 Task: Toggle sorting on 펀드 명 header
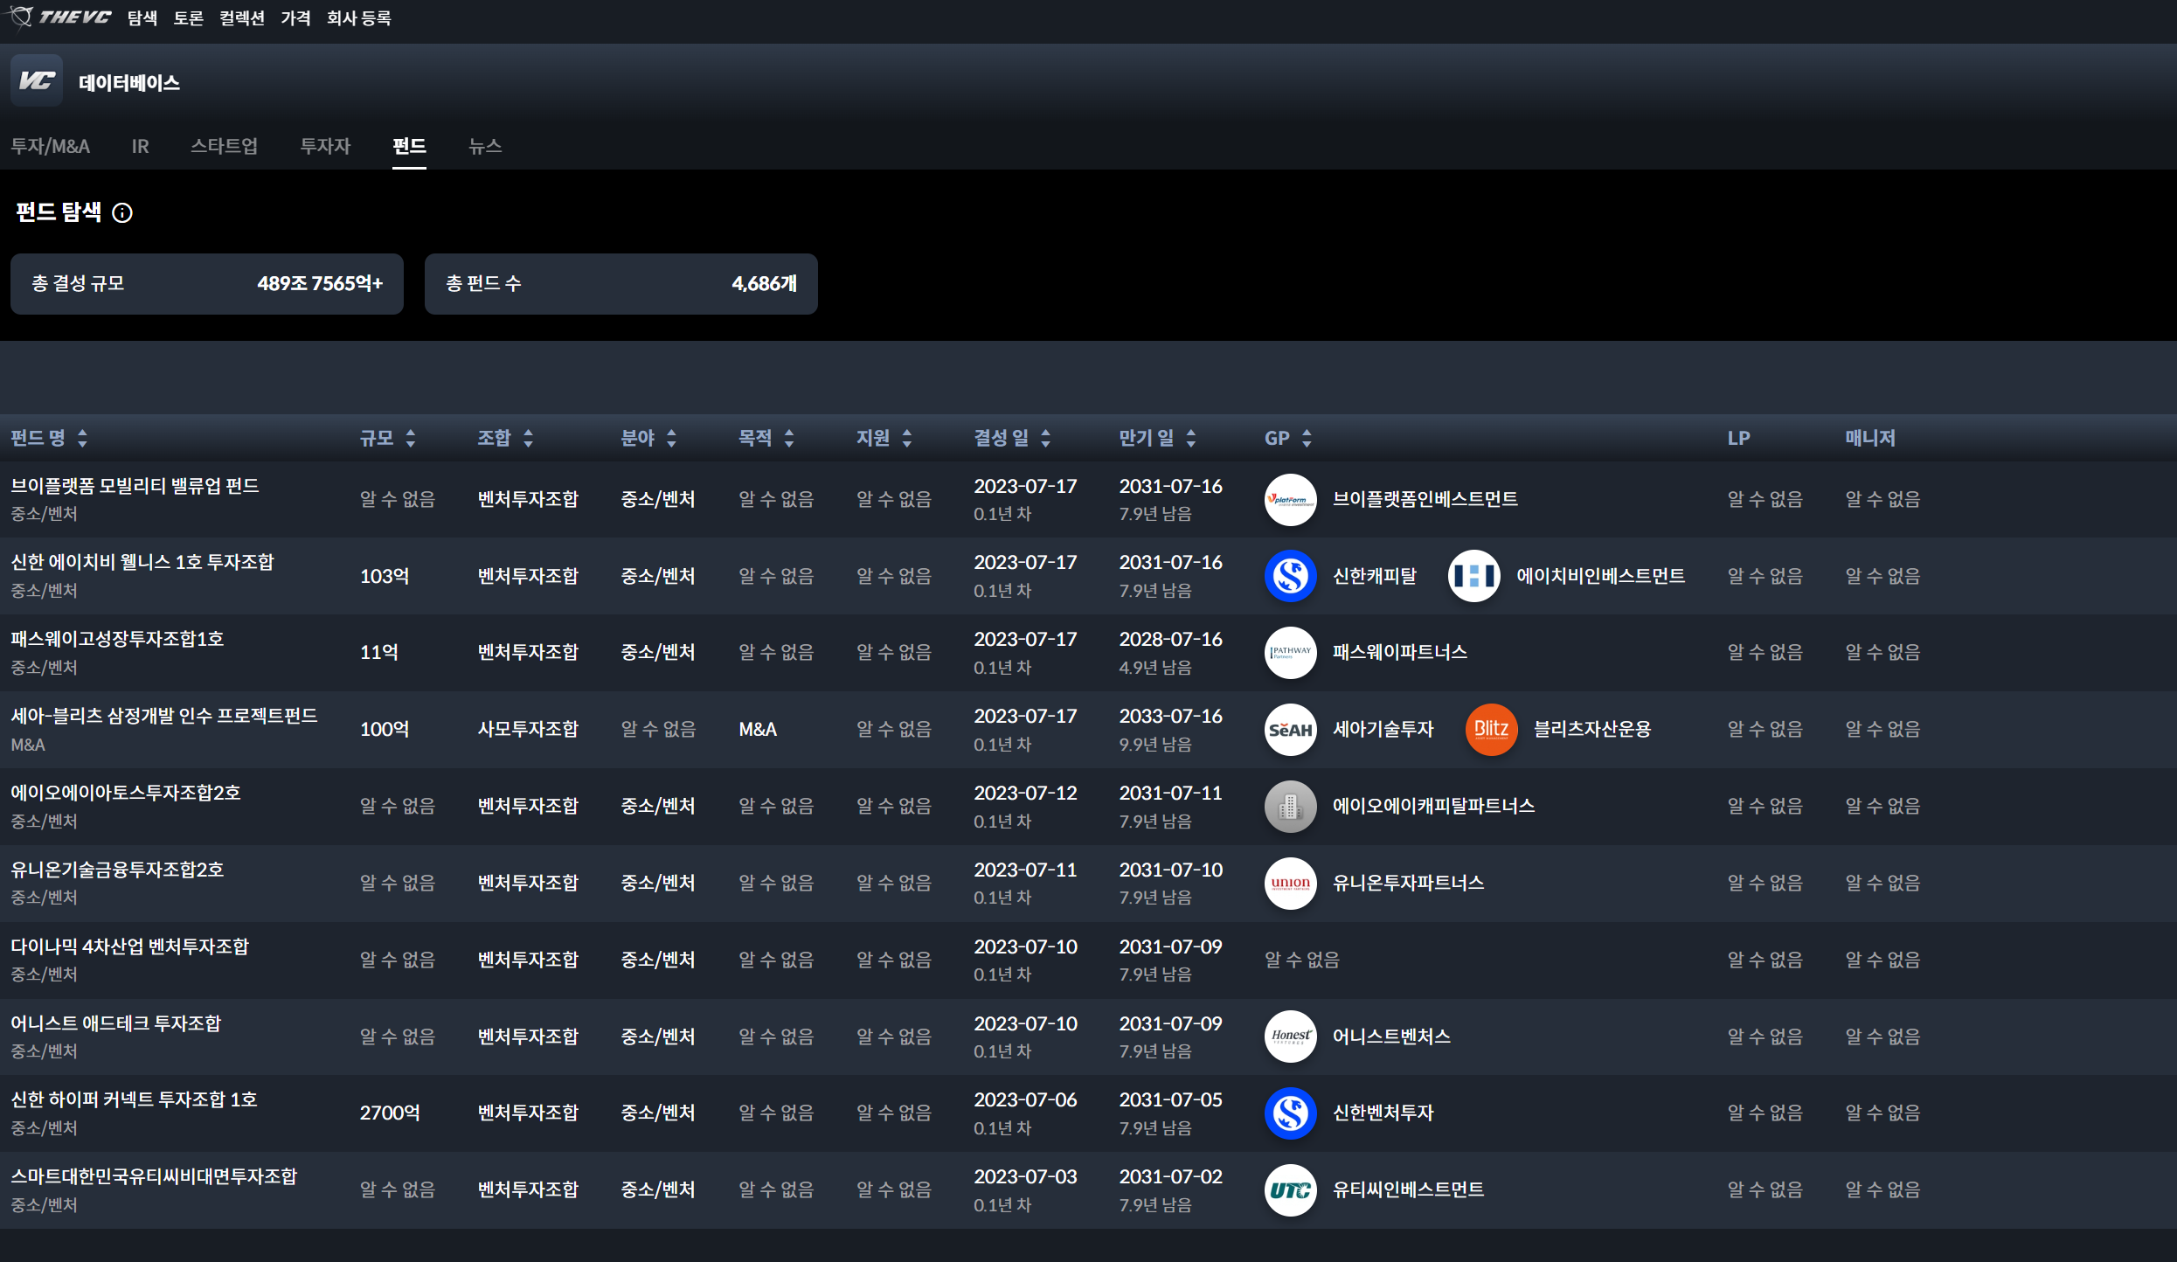pos(49,438)
